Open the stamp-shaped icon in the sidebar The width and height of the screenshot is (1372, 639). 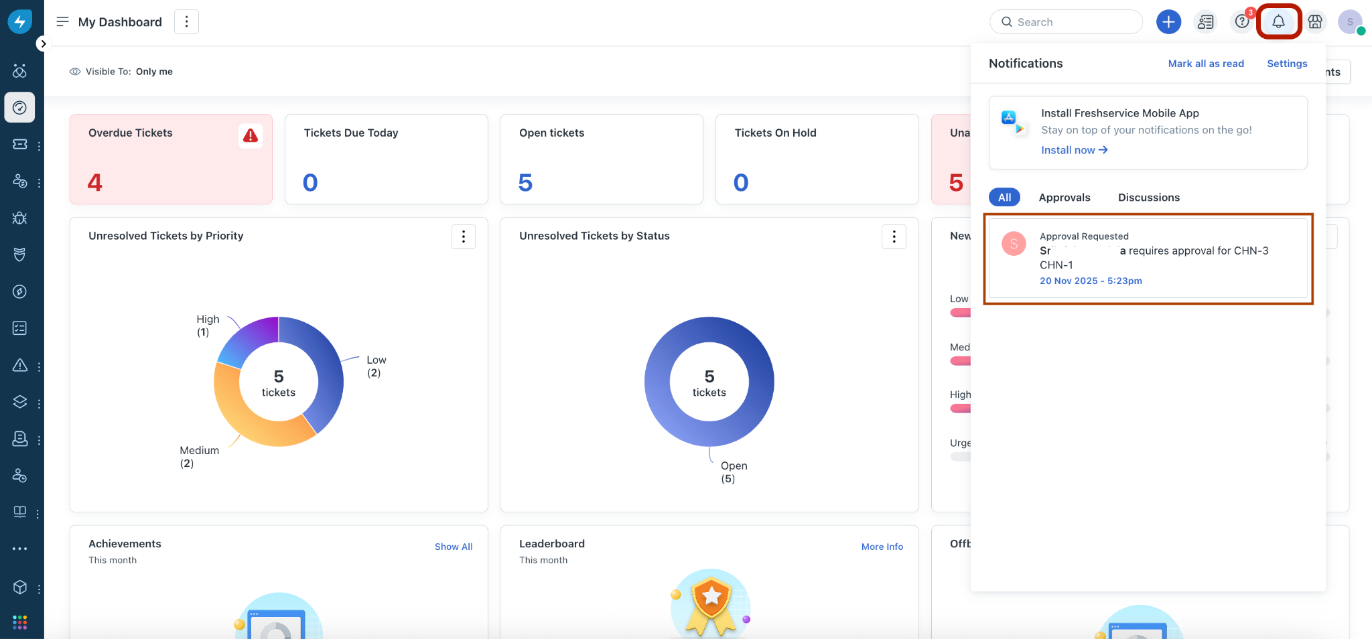[19, 439]
